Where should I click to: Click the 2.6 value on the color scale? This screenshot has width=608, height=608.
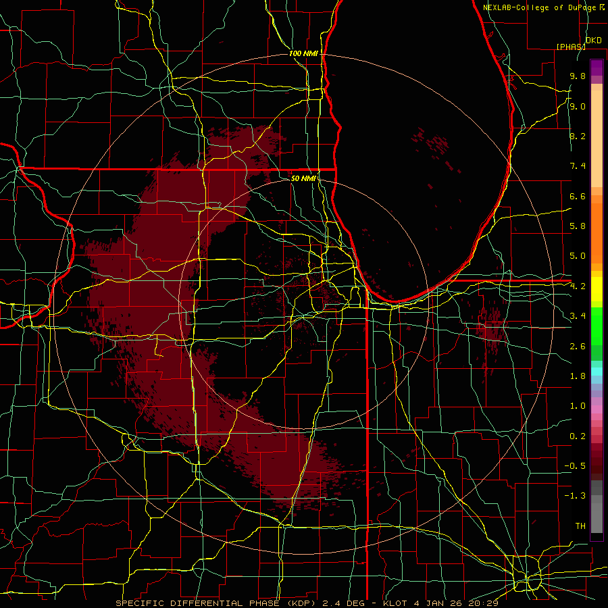pyautogui.click(x=578, y=347)
